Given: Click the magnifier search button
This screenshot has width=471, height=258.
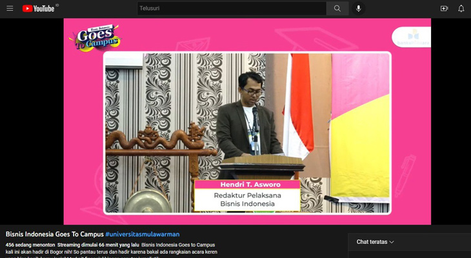Looking at the screenshot, I should [337, 8].
